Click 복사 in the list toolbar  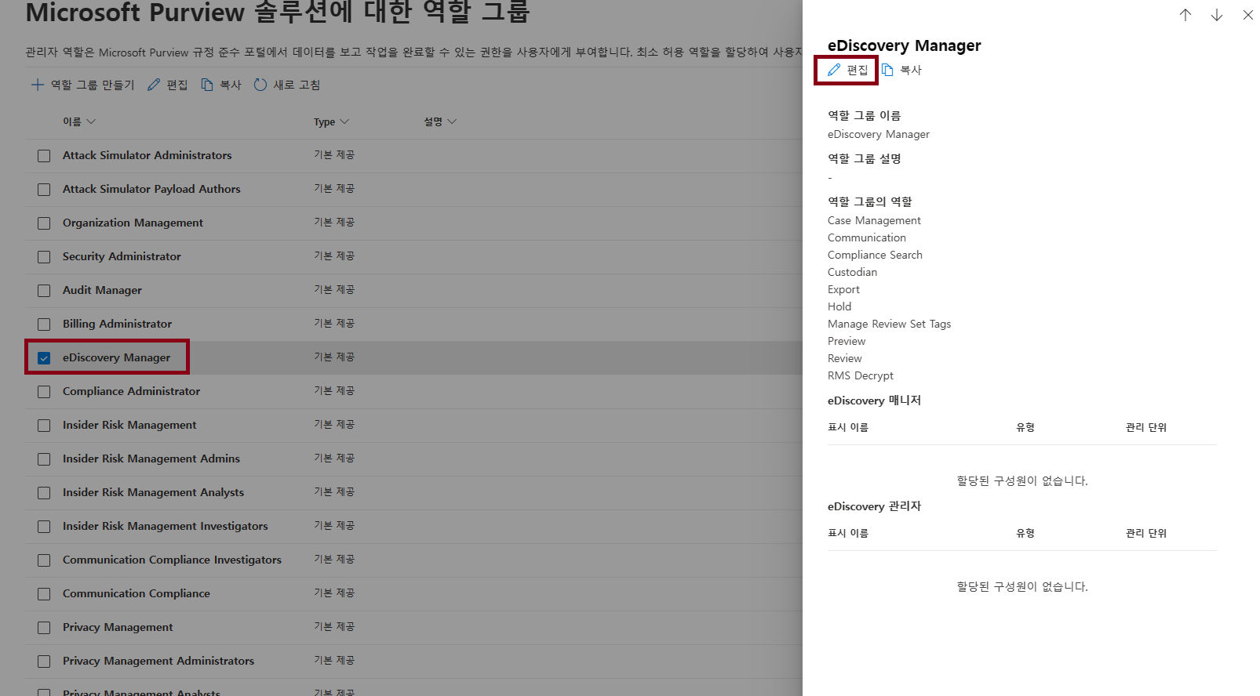click(x=221, y=85)
